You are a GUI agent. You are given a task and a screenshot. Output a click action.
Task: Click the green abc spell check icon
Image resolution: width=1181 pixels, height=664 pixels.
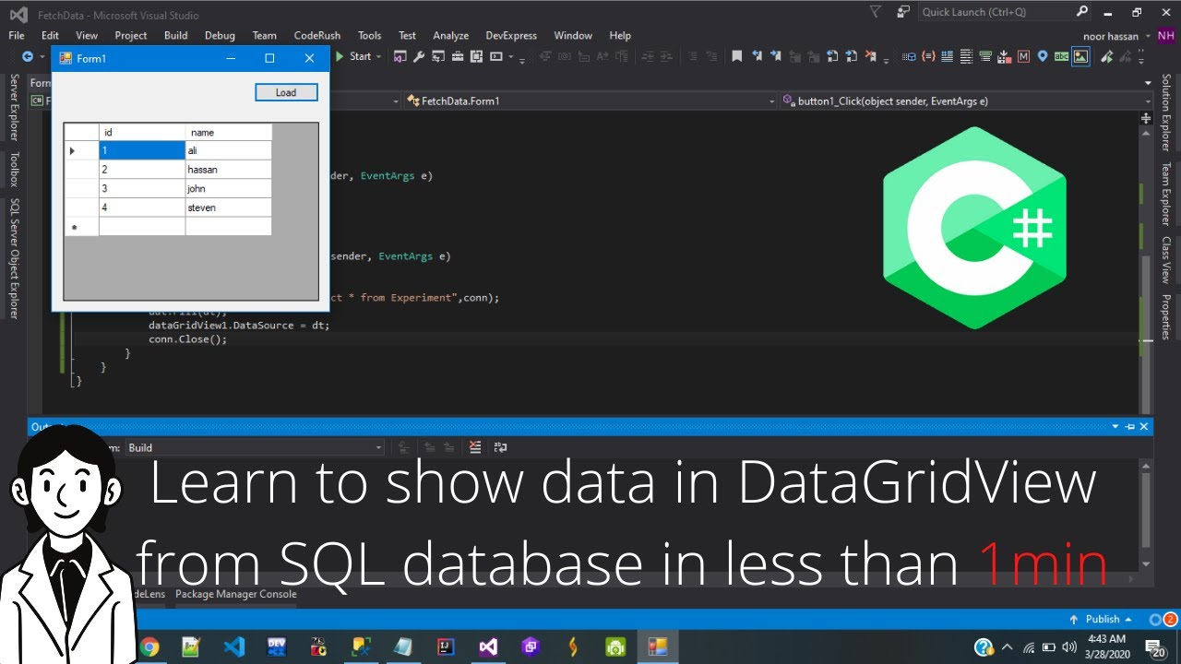point(1061,56)
